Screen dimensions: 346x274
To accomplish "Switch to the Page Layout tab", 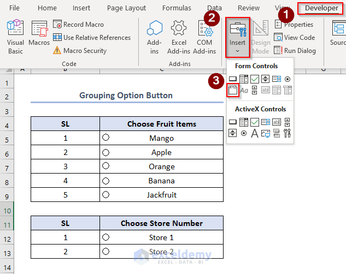I will (x=126, y=8).
